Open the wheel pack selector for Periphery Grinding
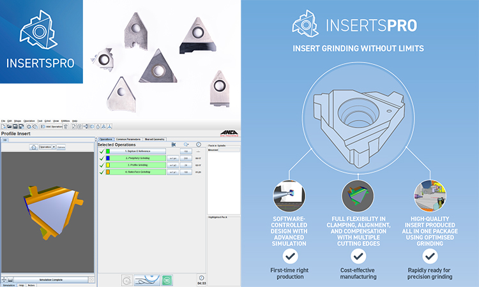Image resolution: width=479 pixels, height=287 pixels. coord(172,158)
